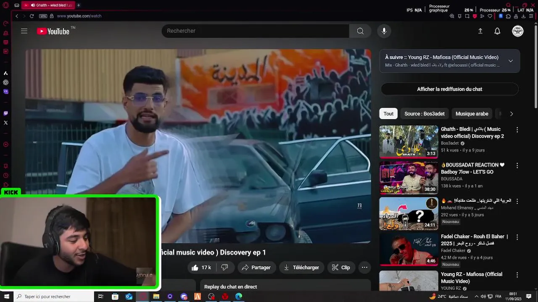Screen dimensions: 538x302
Task: Open the Young RZ - Mafiosa title link
Action: point(472,278)
